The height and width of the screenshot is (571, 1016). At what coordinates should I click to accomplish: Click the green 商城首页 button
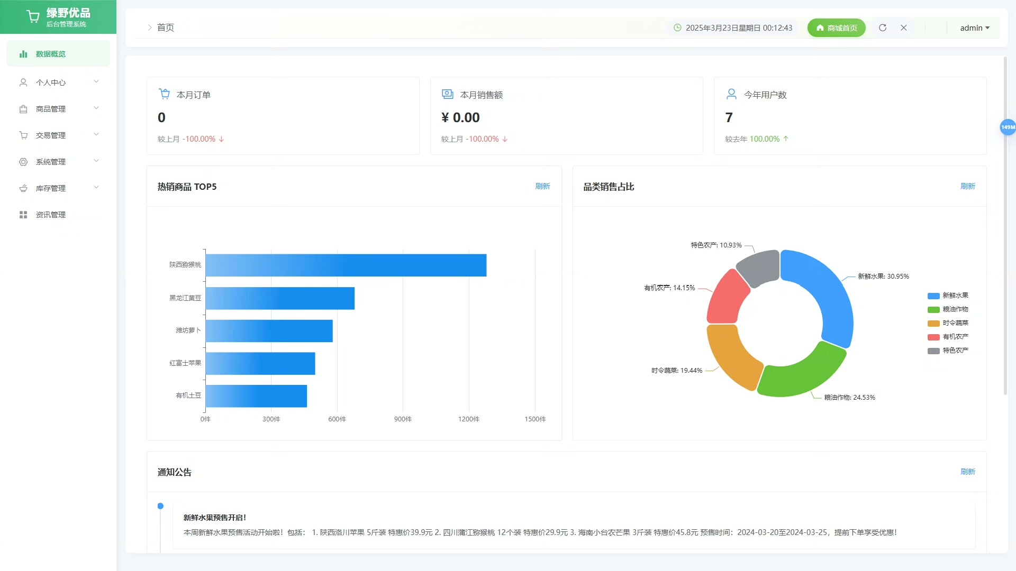click(836, 28)
